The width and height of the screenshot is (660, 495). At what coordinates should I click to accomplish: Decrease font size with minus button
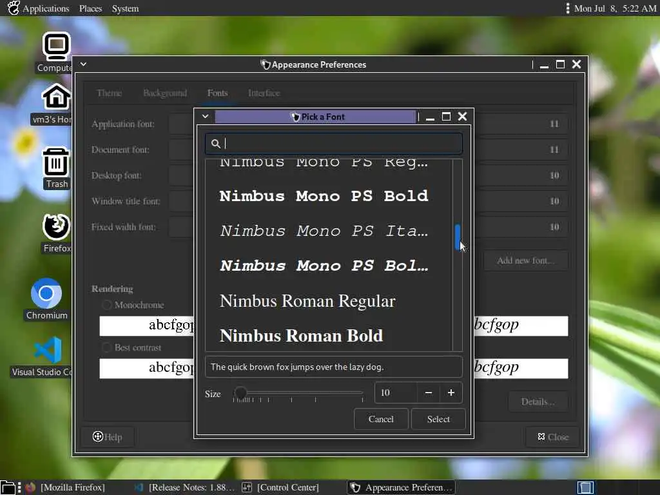click(x=429, y=393)
